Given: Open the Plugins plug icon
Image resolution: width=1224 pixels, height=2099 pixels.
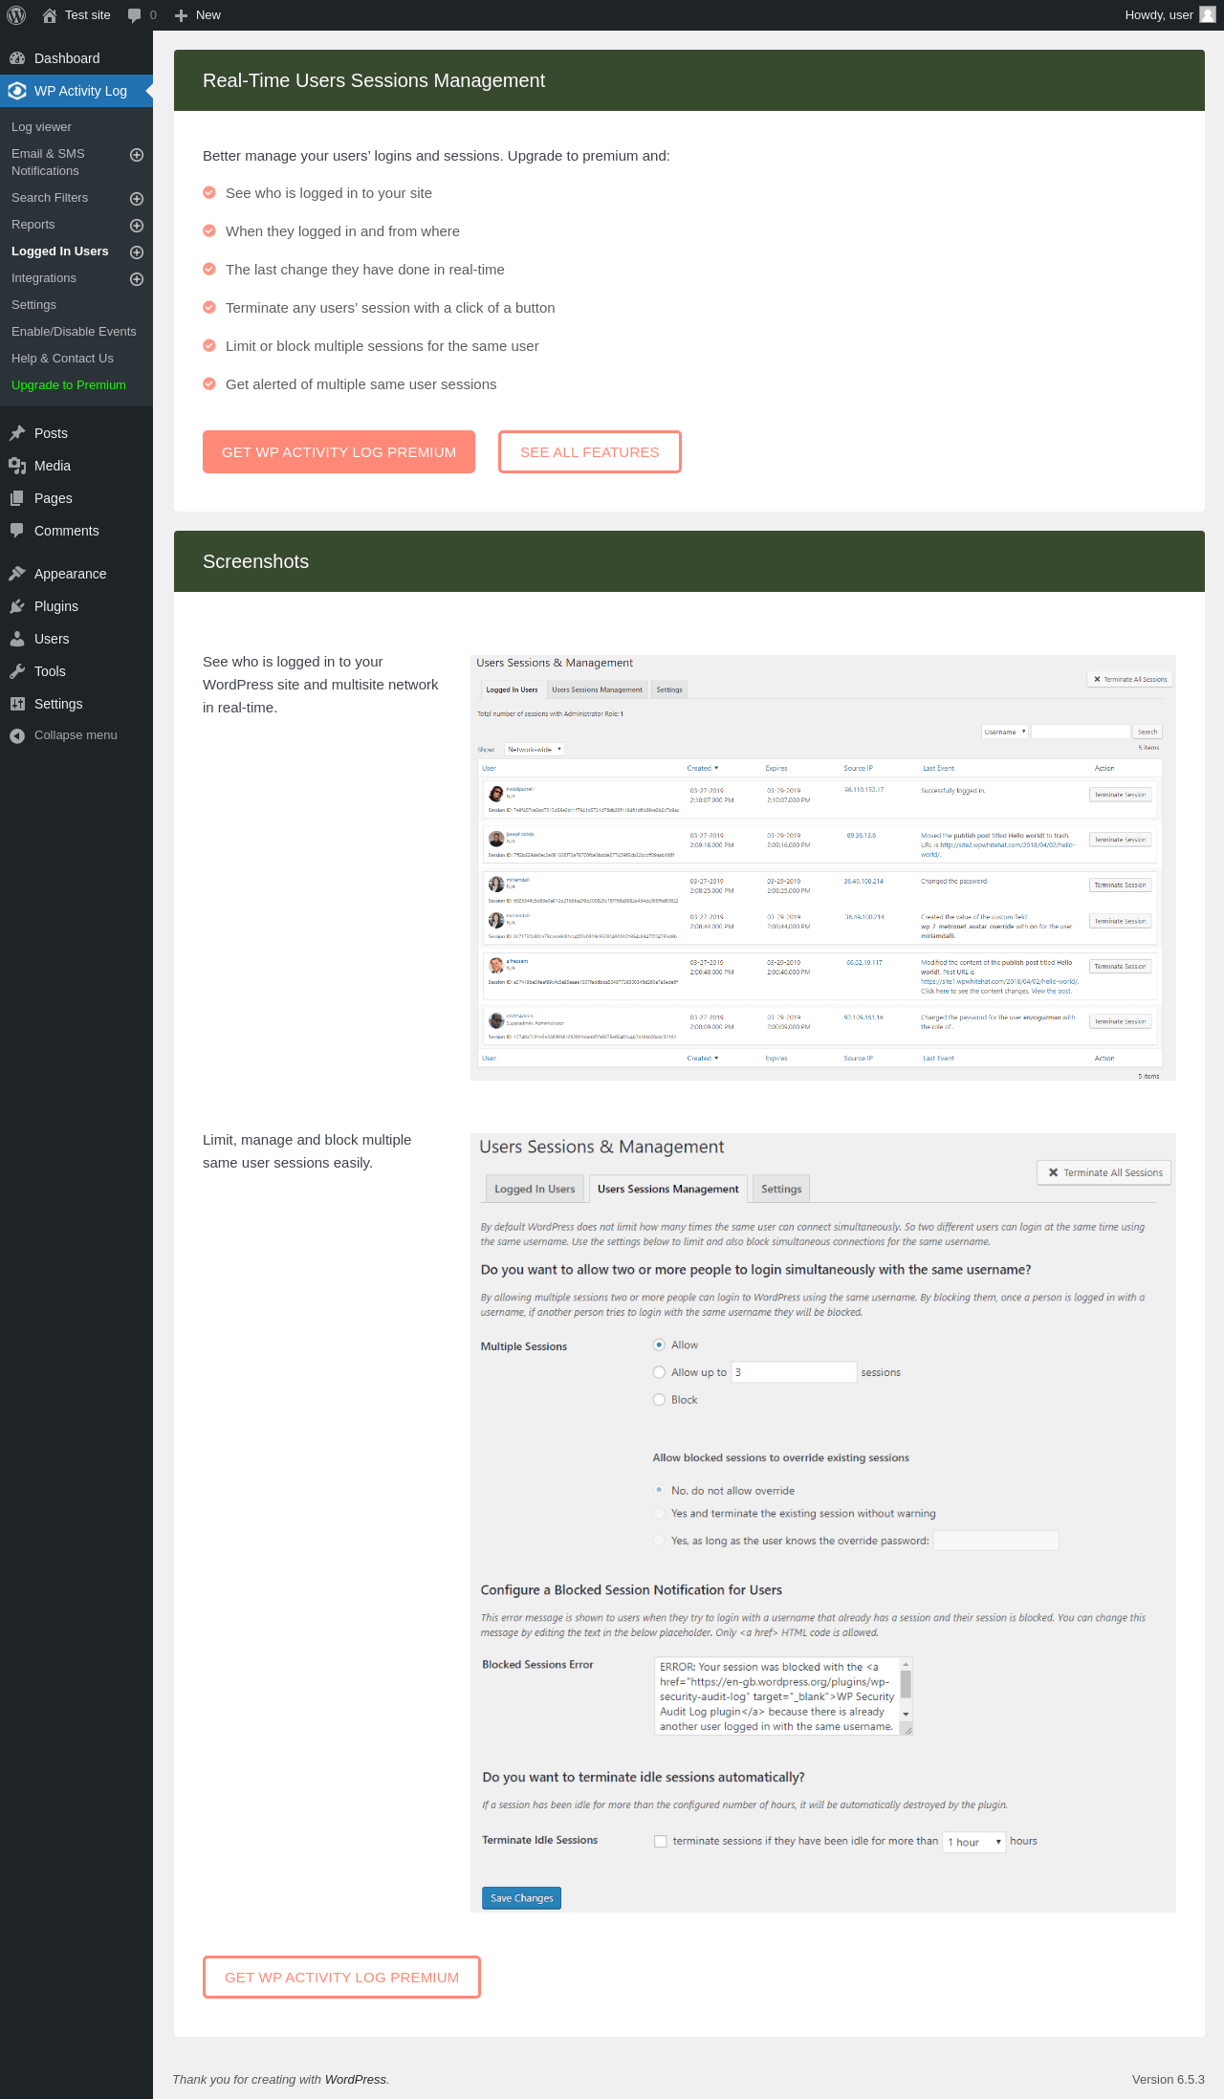Looking at the screenshot, I should (x=17, y=606).
